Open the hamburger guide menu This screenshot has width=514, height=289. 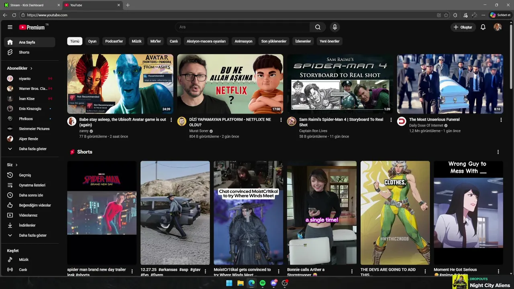click(x=10, y=27)
